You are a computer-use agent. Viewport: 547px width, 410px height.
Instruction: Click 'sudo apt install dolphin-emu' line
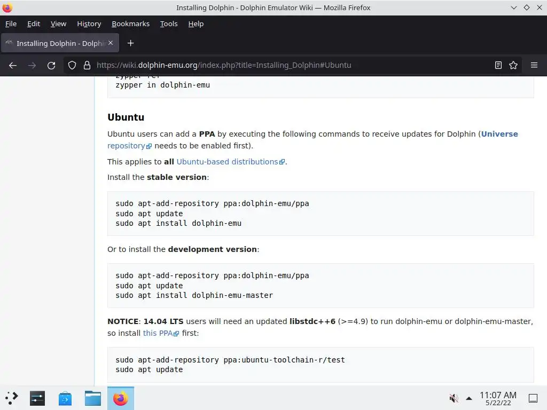[178, 223]
